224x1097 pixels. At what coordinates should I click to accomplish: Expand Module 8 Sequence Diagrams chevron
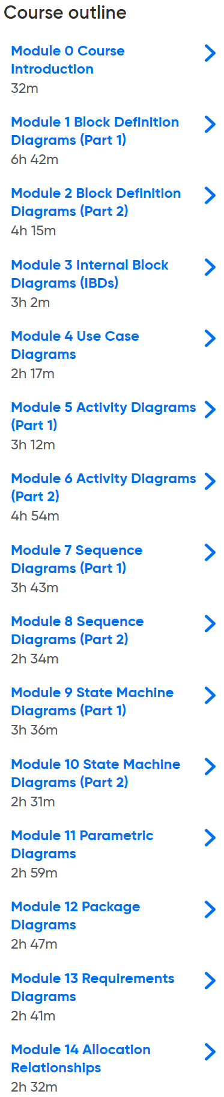(210, 624)
